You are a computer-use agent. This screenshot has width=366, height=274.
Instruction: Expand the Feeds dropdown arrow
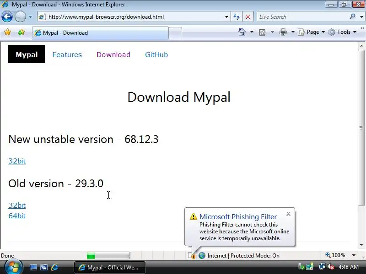point(272,32)
